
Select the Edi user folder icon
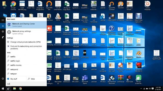pos(4,5)
